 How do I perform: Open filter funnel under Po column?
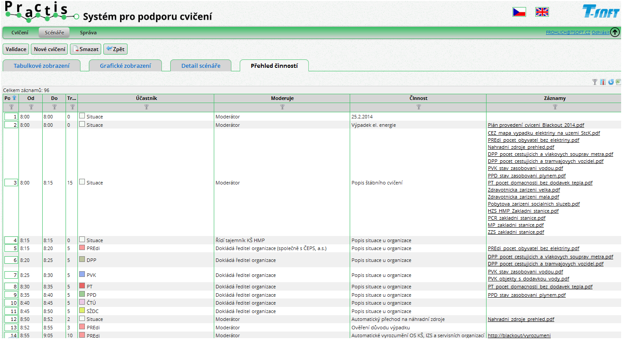pyautogui.click(x=11, y=107)
